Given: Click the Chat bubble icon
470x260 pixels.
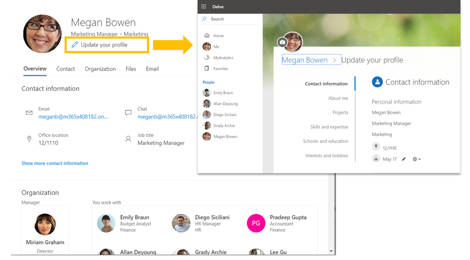Looking at the screenshot, I should 128,113.
